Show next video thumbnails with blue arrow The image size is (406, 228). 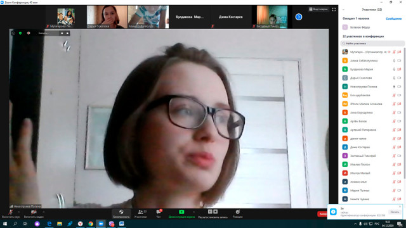point(299,17)
